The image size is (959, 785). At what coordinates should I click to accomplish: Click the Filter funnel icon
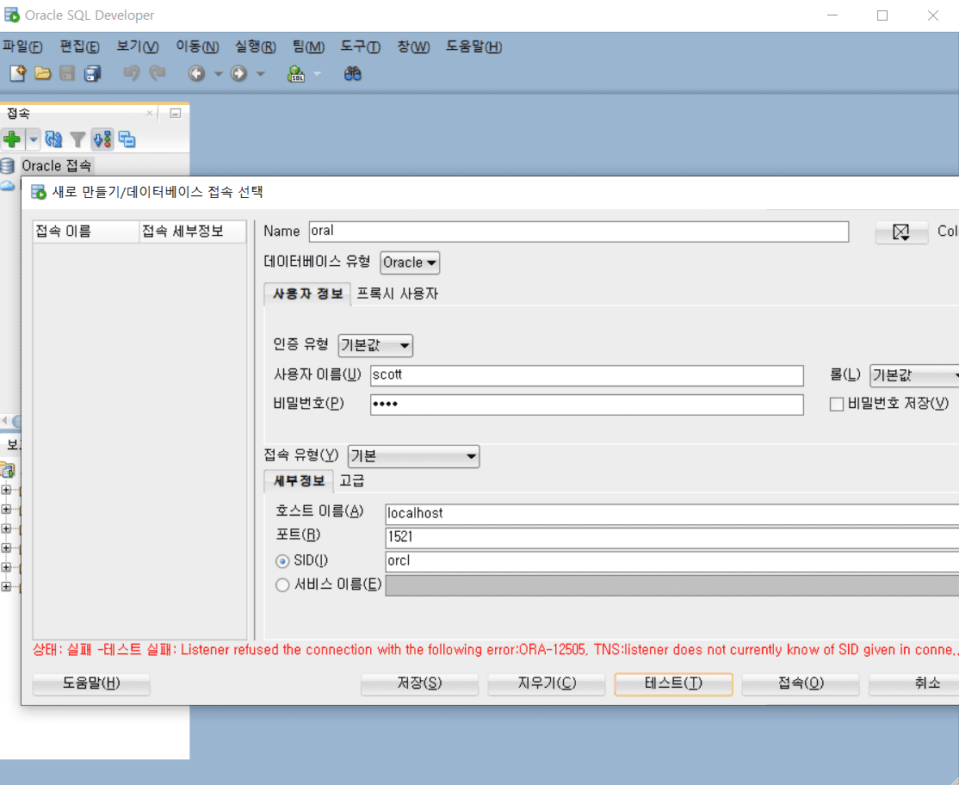click(77, 140)
